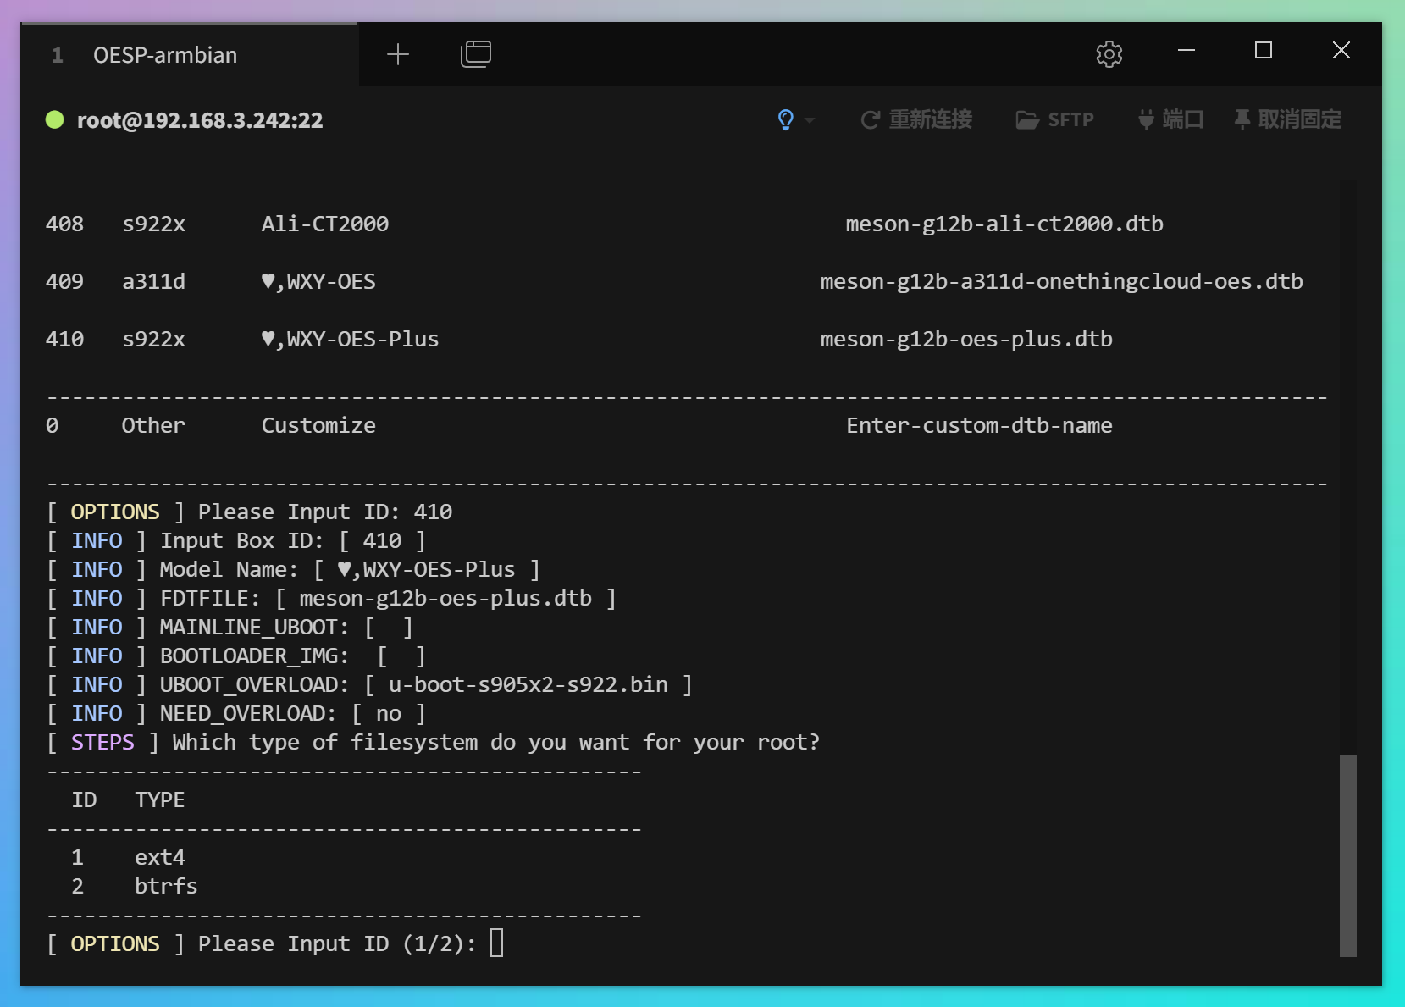Viewport: 1405px width, 1007px height.
Task: Expand the dropdown arrow beside the lightbulb
Action: coord(810,121)
